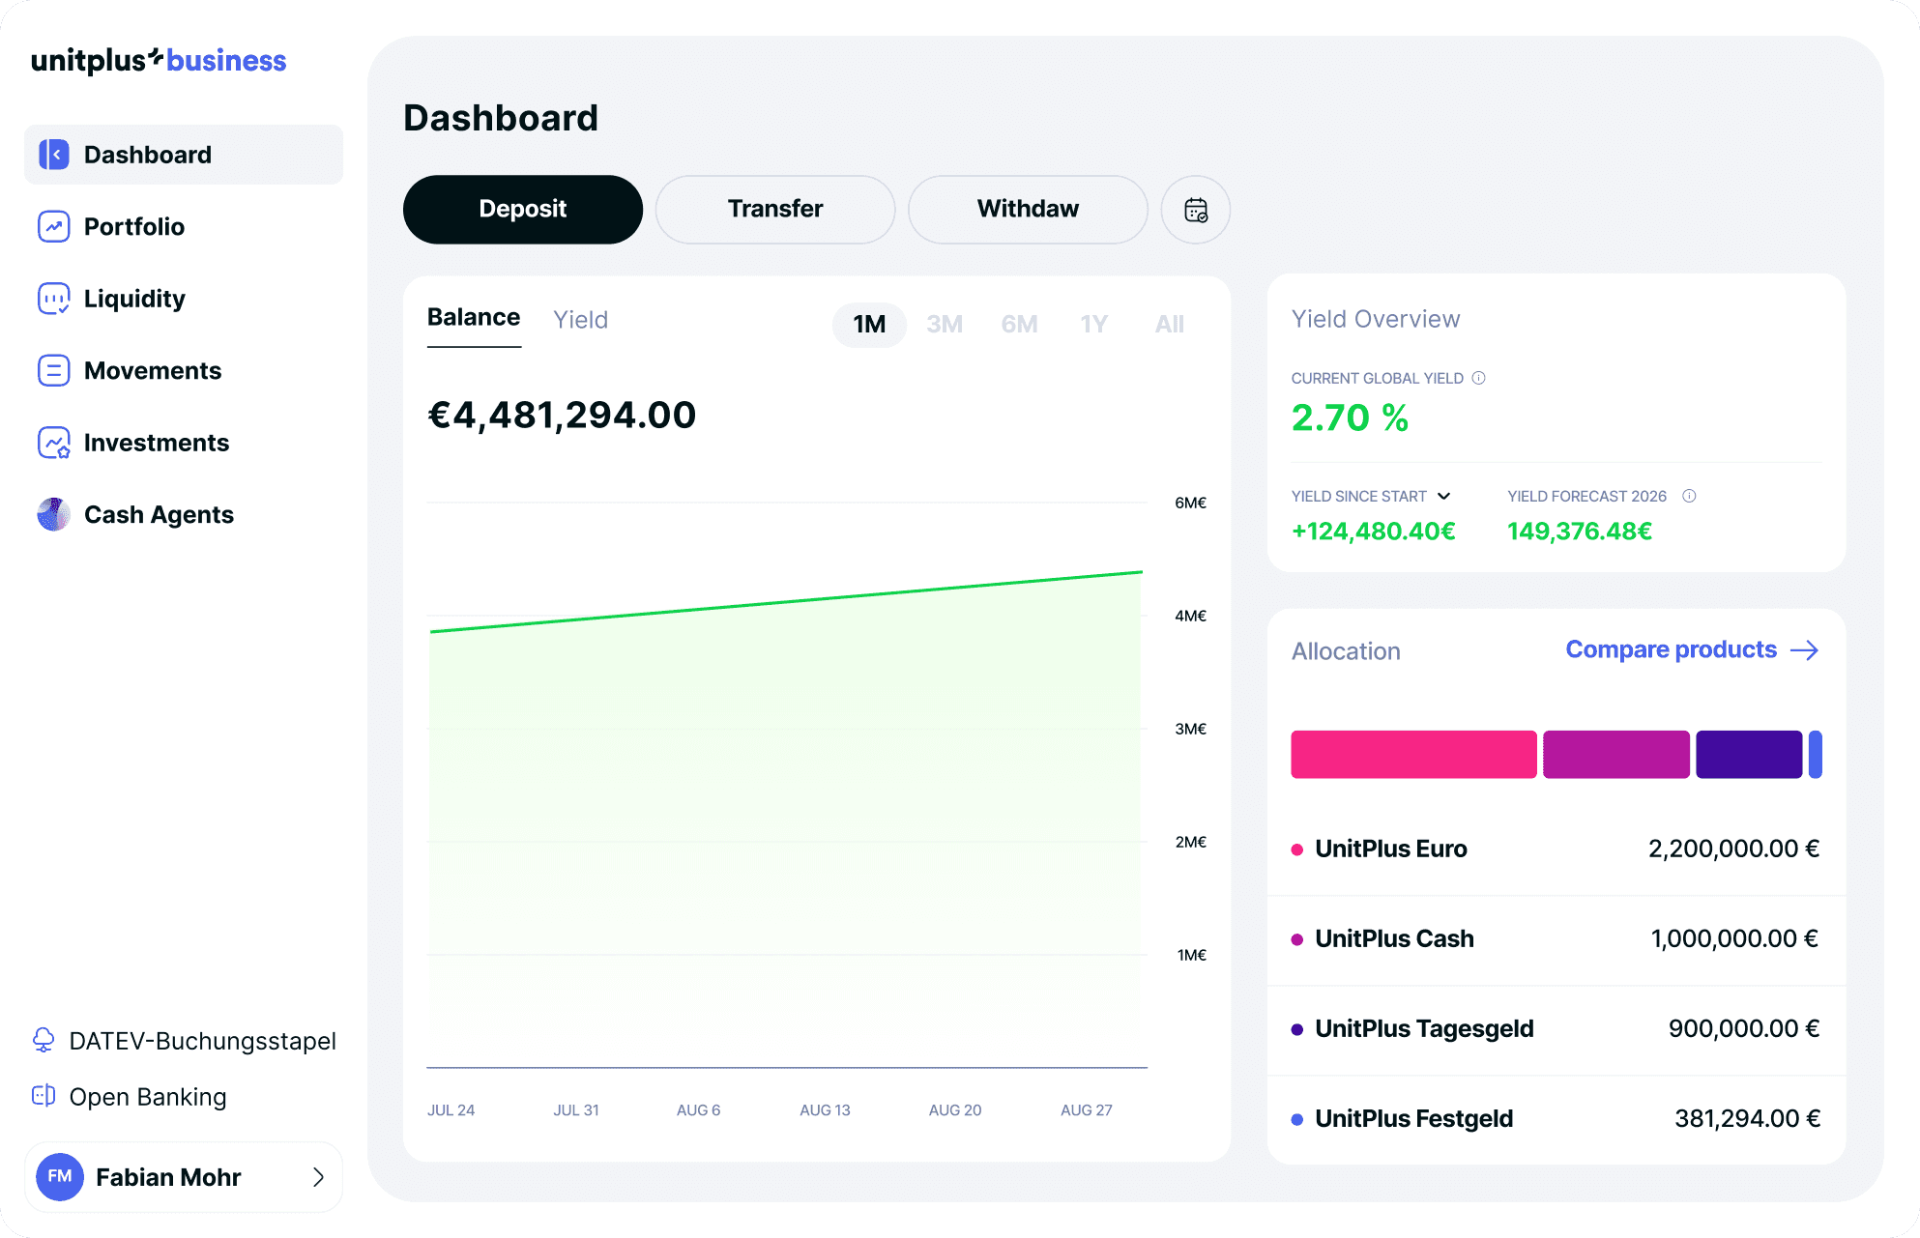Click the info icon beside Current Global Yield

[1478, 378]
